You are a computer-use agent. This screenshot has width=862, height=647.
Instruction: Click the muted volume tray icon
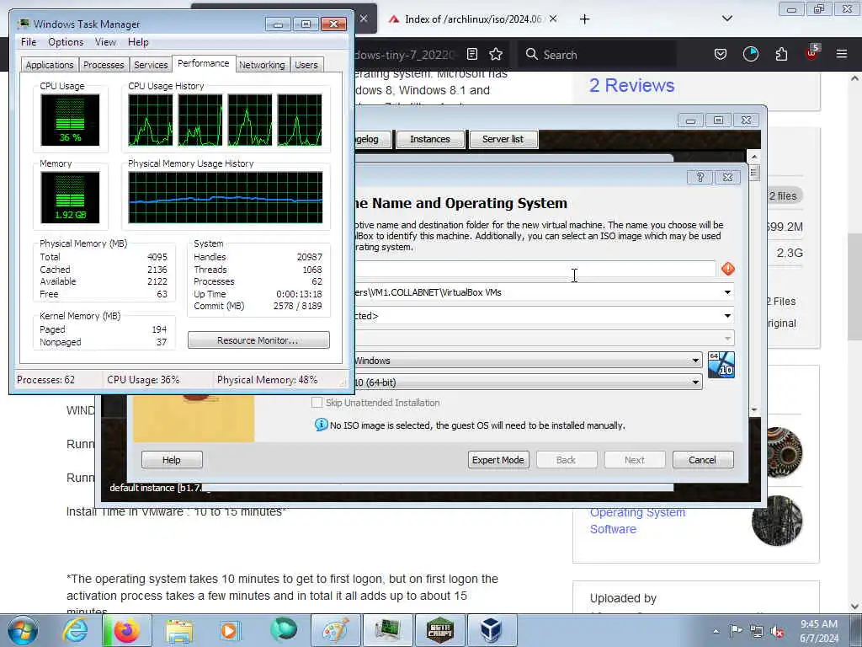pyautogui.click(x=777, y=631)
